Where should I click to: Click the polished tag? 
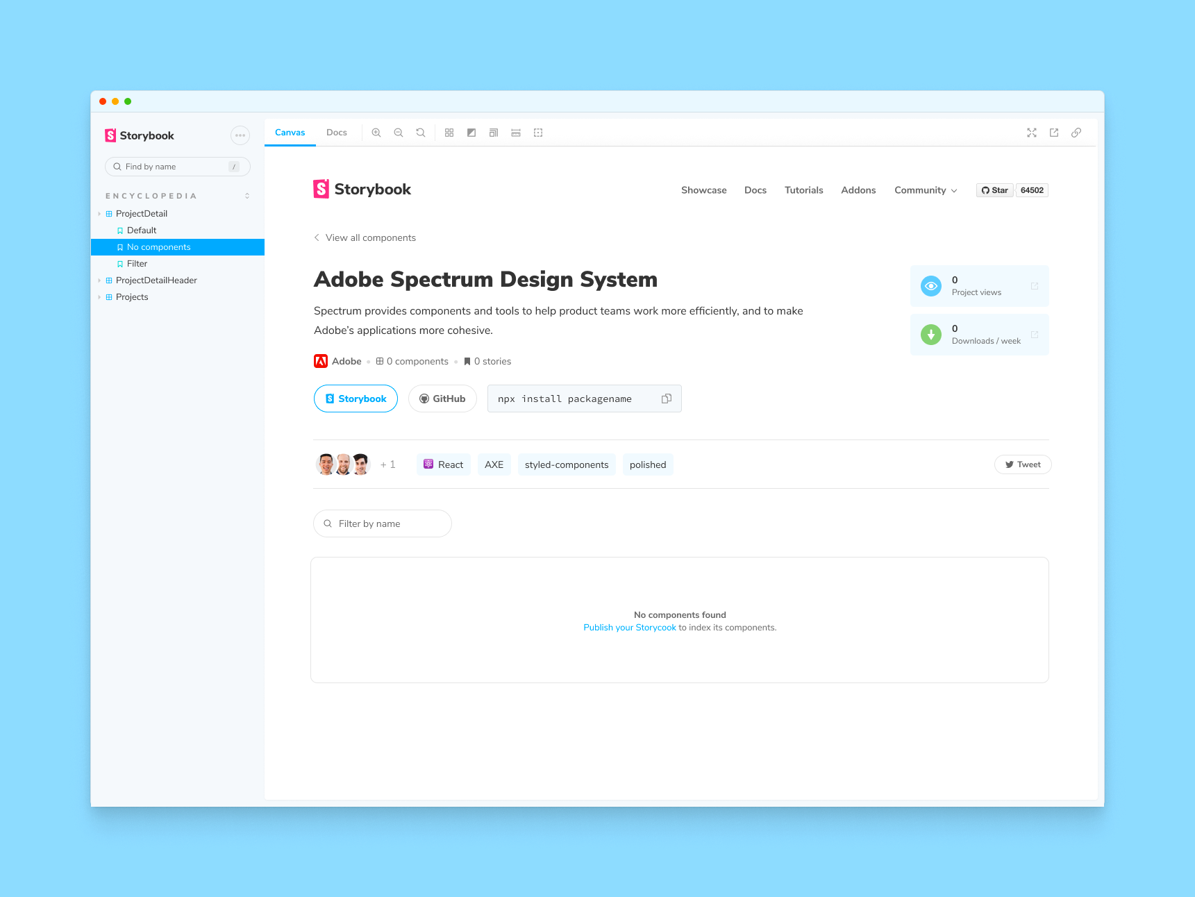pyautogui.click(x=648, y=464)
